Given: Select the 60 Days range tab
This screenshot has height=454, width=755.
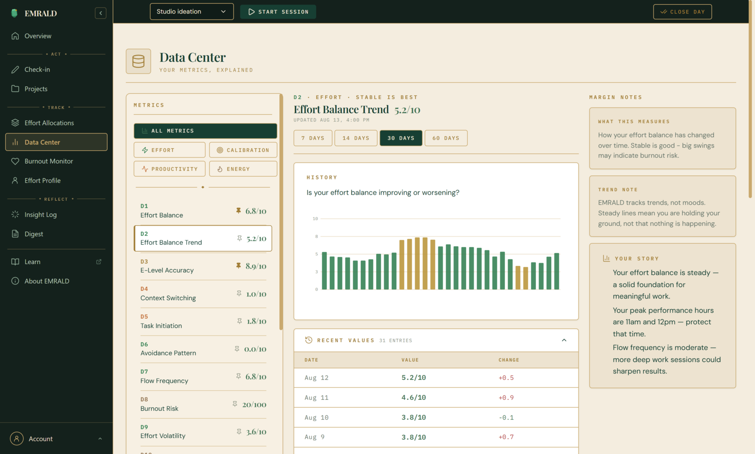Looking at the screenshot, I should click(446, 138).
